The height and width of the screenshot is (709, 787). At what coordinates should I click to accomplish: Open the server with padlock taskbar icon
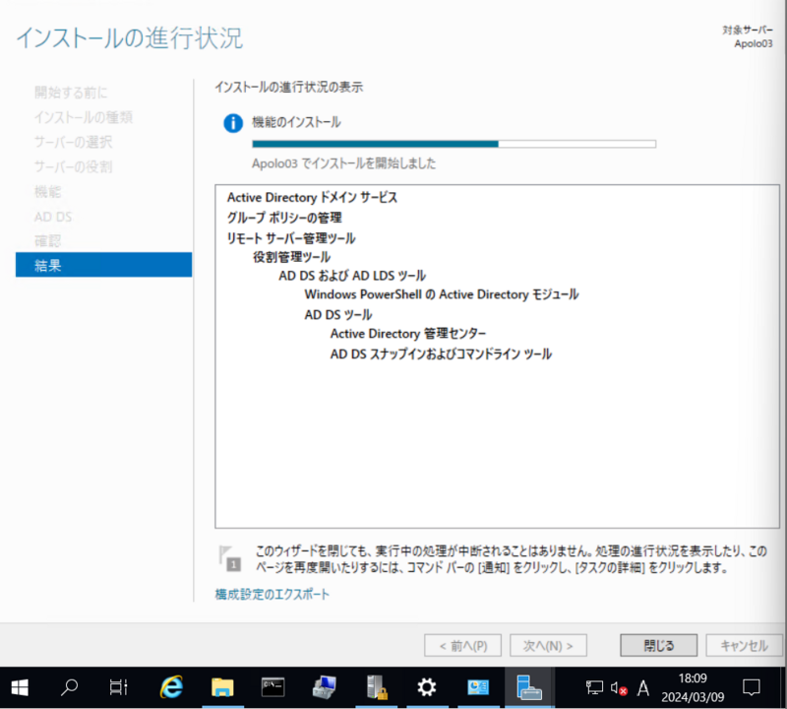(x=377, y=687)
